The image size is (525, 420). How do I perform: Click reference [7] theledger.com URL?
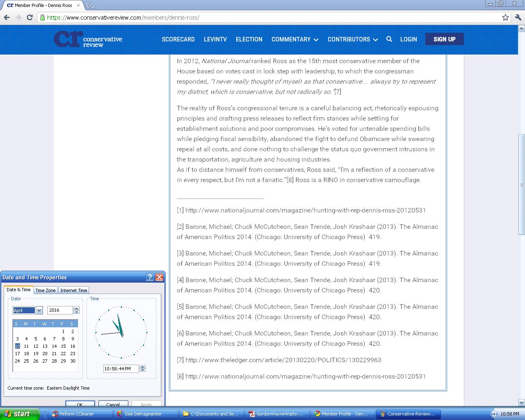pos(283,360)
